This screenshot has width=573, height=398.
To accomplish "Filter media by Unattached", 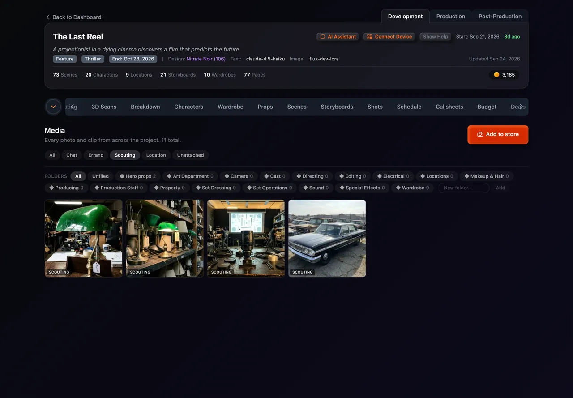I will (190, 155).
